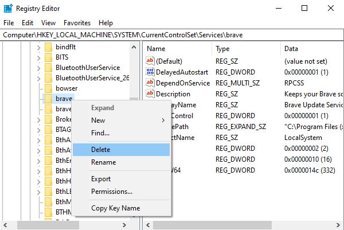Viewport: 344px width, 230px height.
Task: Click the registry path address bar
Action: pos(172,35)
